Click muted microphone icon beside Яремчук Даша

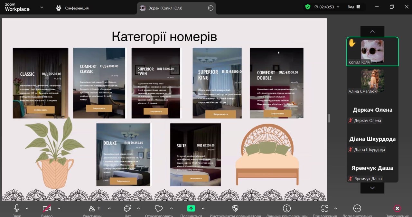[x=351, y=179]
